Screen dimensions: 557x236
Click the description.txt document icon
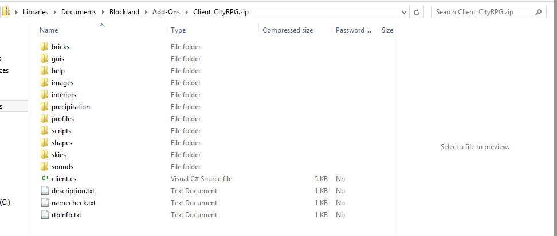[45, 191]
